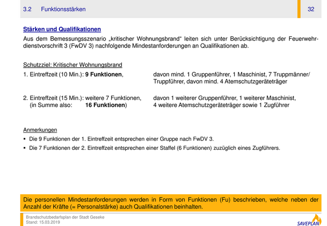This screenshot has height=226, width=327.
Task: Click footer text Brandschutzbedarfsplan der Stadt Geseke
Action: (65, 217)
